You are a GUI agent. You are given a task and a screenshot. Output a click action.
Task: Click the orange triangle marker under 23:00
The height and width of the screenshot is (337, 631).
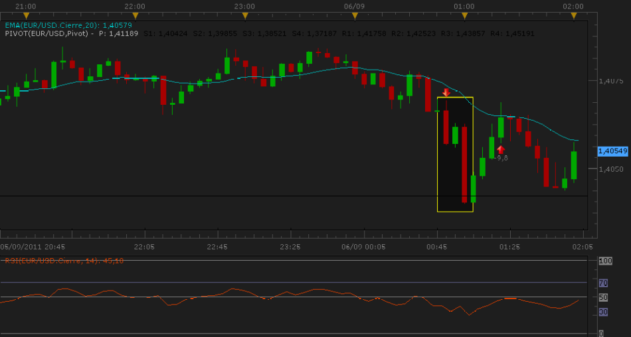point(245,16)
